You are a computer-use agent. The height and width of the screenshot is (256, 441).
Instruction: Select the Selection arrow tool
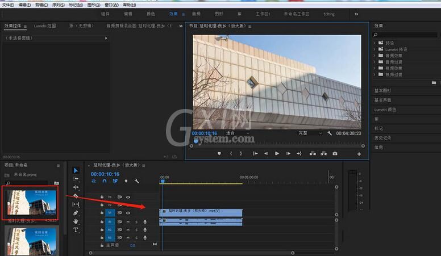click(76, 170)
